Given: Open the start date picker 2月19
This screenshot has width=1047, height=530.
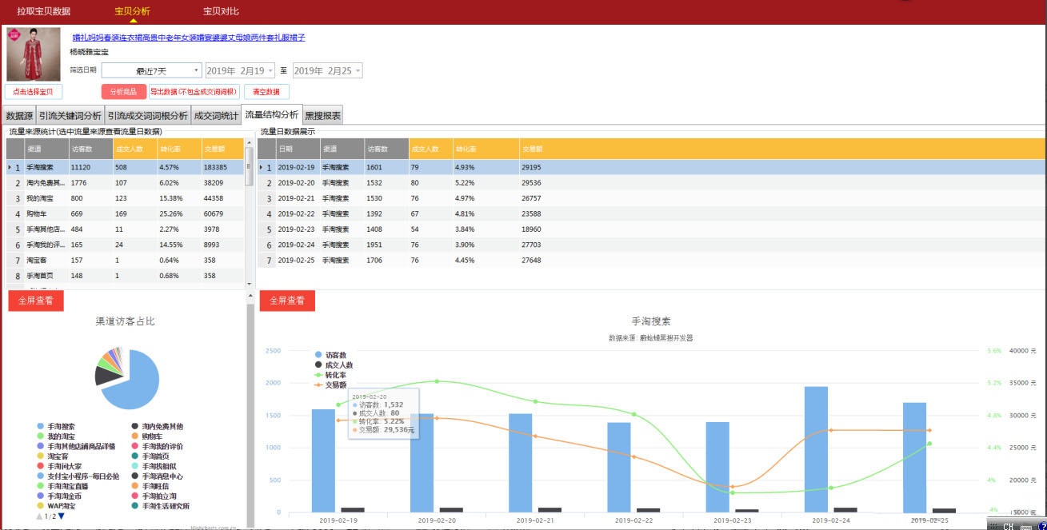Looking at the screenshot, I should pos(240,70).
